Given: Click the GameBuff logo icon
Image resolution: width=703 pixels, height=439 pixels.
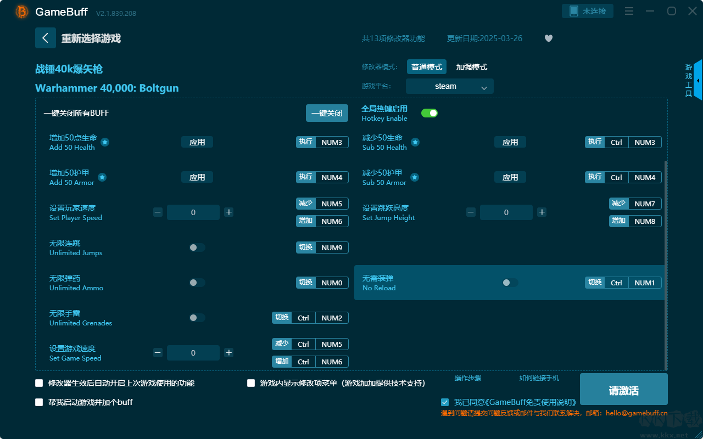Looking at the screenshot, I should pyautogui.click(x=22, y=12).
